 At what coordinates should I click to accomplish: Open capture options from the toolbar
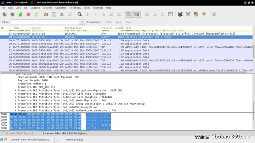point(13,14)
